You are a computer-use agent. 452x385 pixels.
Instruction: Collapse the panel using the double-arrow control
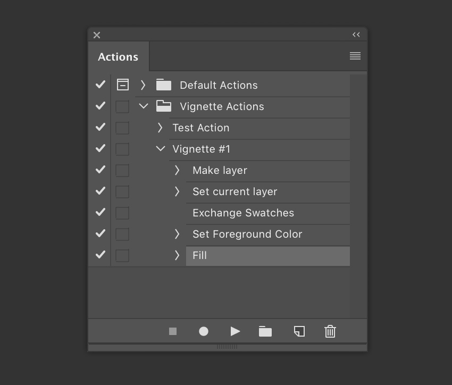356,35
